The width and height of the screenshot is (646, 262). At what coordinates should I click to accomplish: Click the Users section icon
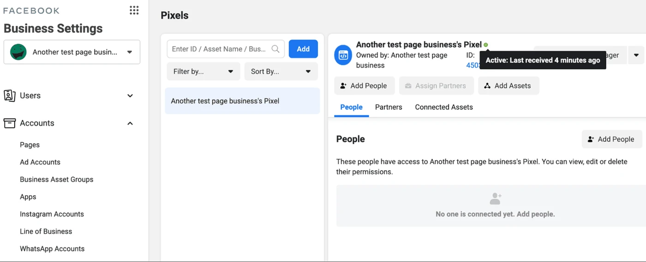(x=9, y=95)
